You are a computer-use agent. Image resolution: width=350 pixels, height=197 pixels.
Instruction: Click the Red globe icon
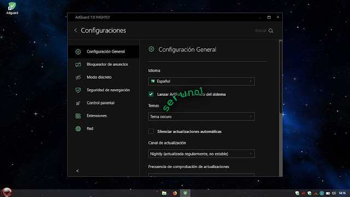click(x=78, y=129)
